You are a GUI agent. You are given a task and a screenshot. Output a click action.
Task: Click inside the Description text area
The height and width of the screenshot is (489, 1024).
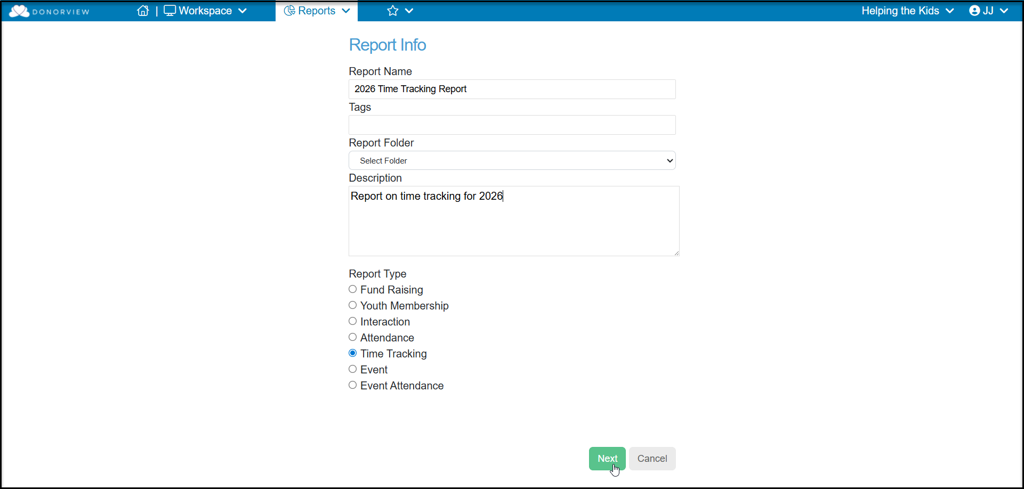pos(514,221)
